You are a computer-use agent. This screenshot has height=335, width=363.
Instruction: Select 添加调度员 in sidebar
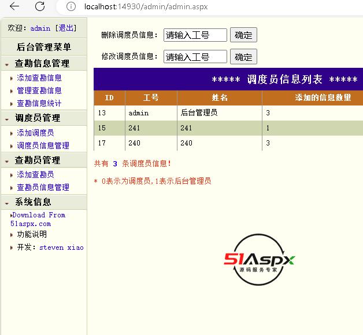tap(35, 133)
